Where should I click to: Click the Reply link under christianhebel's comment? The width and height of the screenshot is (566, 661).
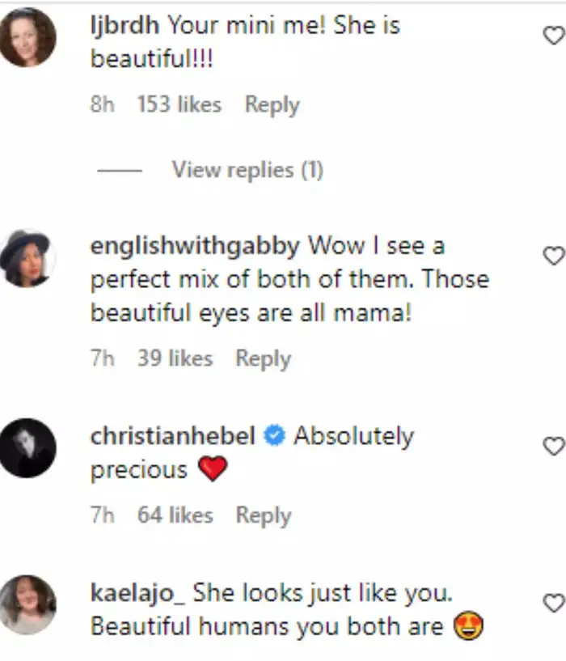click(x=264, y=515)
